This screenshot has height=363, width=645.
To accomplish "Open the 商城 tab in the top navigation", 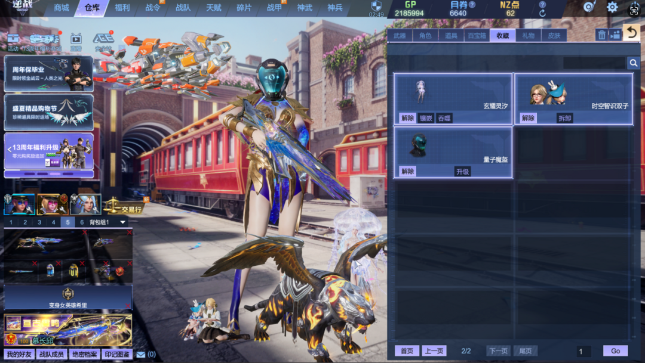I will click(62, 8).
